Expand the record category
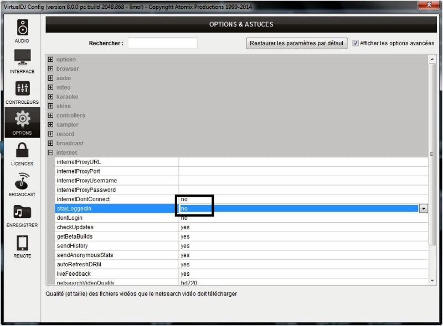Screen dimensions: 443x326 pos(50,134)
